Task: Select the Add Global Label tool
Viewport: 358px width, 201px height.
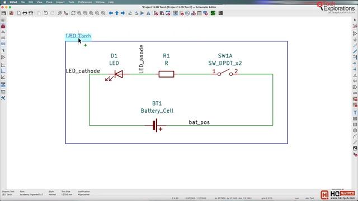Action: tap(355, 87)
